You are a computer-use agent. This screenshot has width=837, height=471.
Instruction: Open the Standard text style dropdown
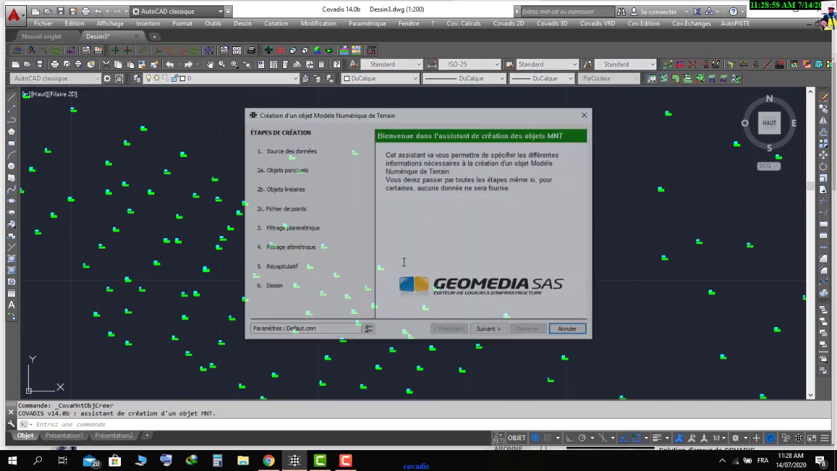[x=391, y=64]
